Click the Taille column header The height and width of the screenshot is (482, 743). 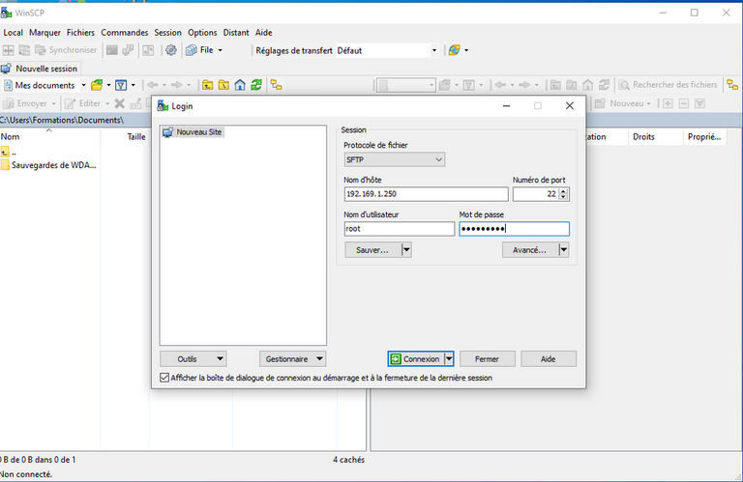(x=126, y=137)
